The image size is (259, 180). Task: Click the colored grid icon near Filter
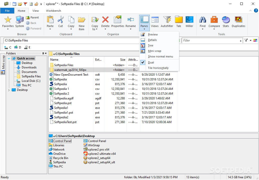[255, 40]
